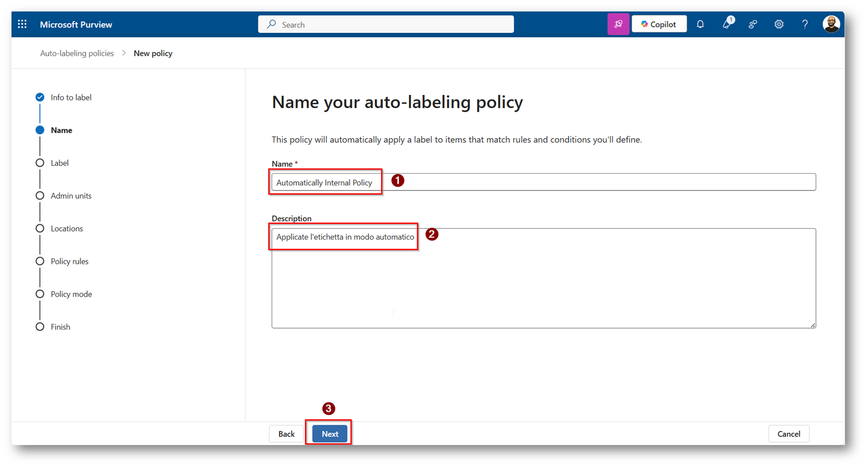Image resolution: width=868 pixels, height=468 pixels.
Task: Jump to the Policy rules step
Action: tap(69, 262)
